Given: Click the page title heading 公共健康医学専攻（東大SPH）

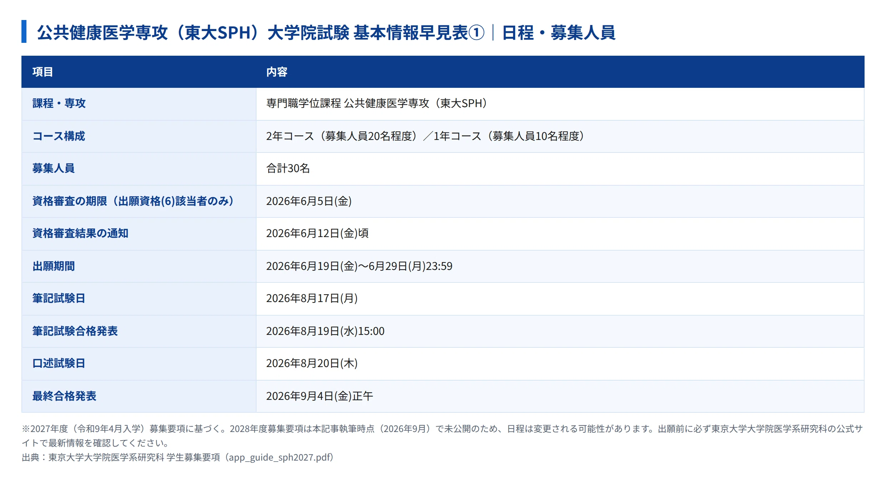Looking at the screenshot, I should [326, 32].
